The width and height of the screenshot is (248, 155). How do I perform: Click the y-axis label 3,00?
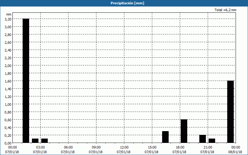(8, 27)
